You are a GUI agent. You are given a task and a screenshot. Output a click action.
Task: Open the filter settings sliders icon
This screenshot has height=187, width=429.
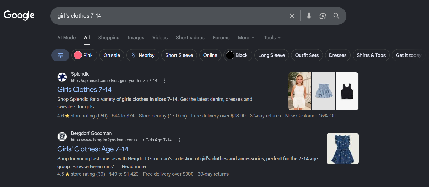point(60,55)
